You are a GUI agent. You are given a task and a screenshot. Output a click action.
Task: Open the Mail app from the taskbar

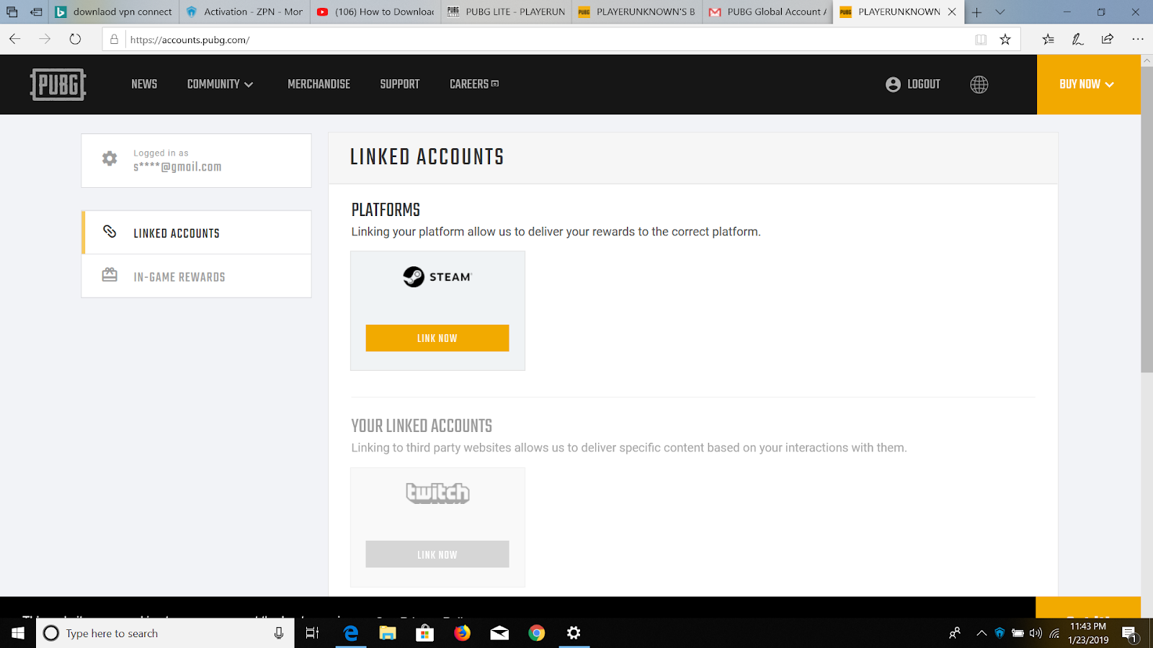(x=499, y=633)
